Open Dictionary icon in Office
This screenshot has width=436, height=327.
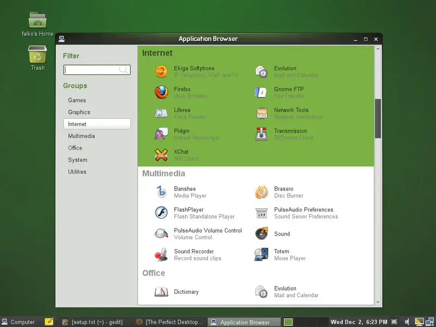point(161,292)
